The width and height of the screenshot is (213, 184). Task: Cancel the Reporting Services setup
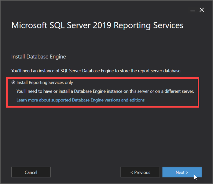point(31,172)
